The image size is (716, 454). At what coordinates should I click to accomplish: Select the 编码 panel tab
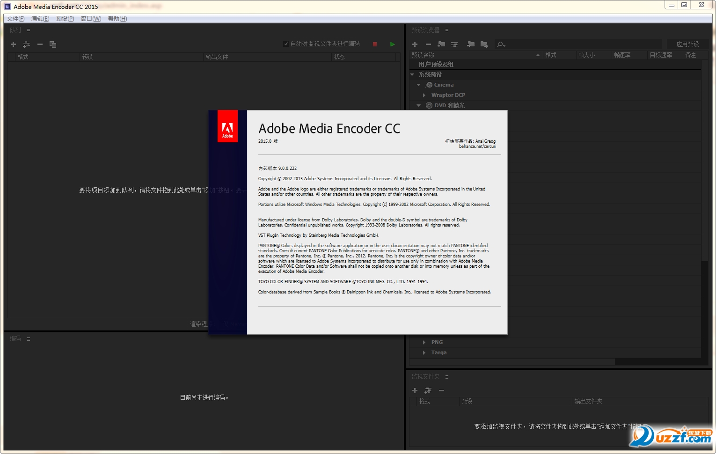click(15, 339)
